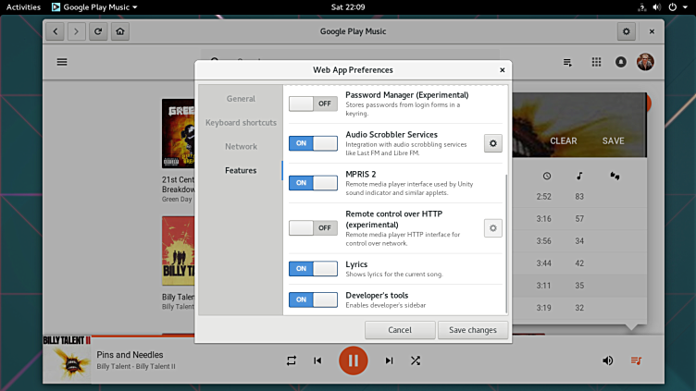Click the home button in header bar
Viewport: 696px width, 391px height.
point(120,31)
